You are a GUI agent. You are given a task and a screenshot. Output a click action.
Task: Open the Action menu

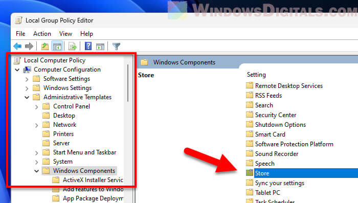42,34
